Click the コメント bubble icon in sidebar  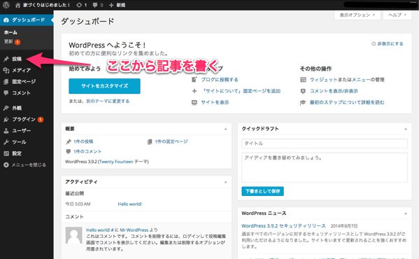tap(6, 92)
